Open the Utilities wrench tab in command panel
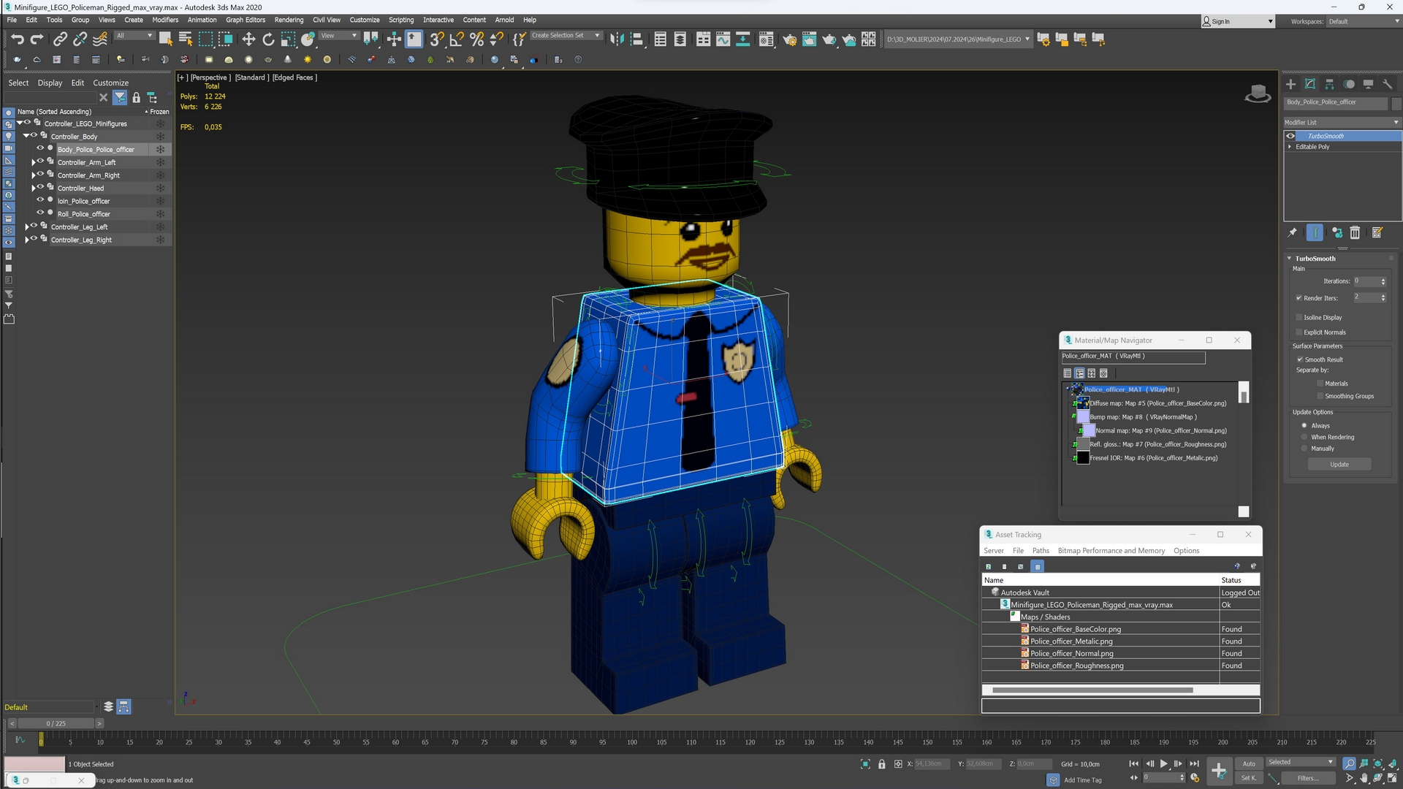This screenshot has width=1403, height=789. click(1388, 84)
